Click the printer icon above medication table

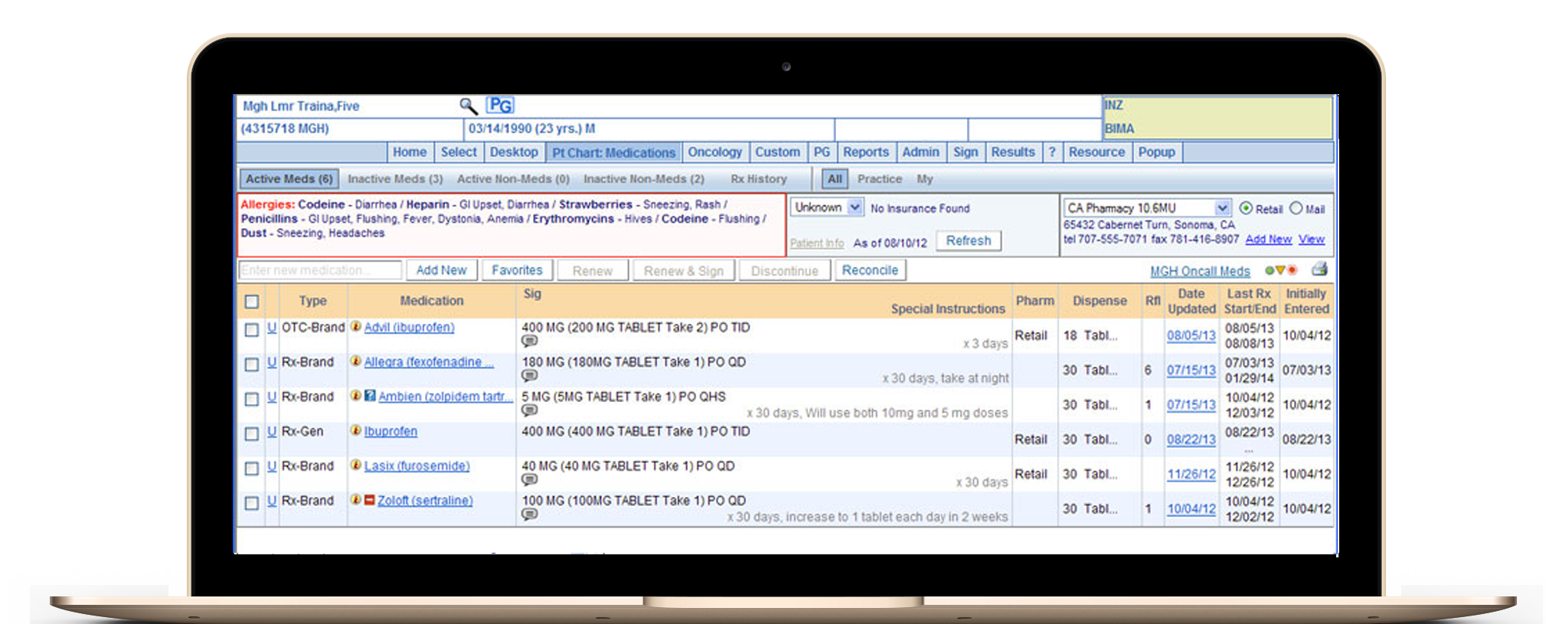tap(1319, 270)
